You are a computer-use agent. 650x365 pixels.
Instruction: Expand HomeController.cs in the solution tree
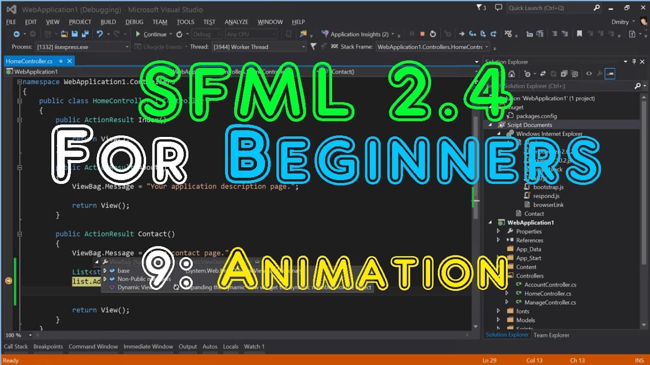(507, 294)
